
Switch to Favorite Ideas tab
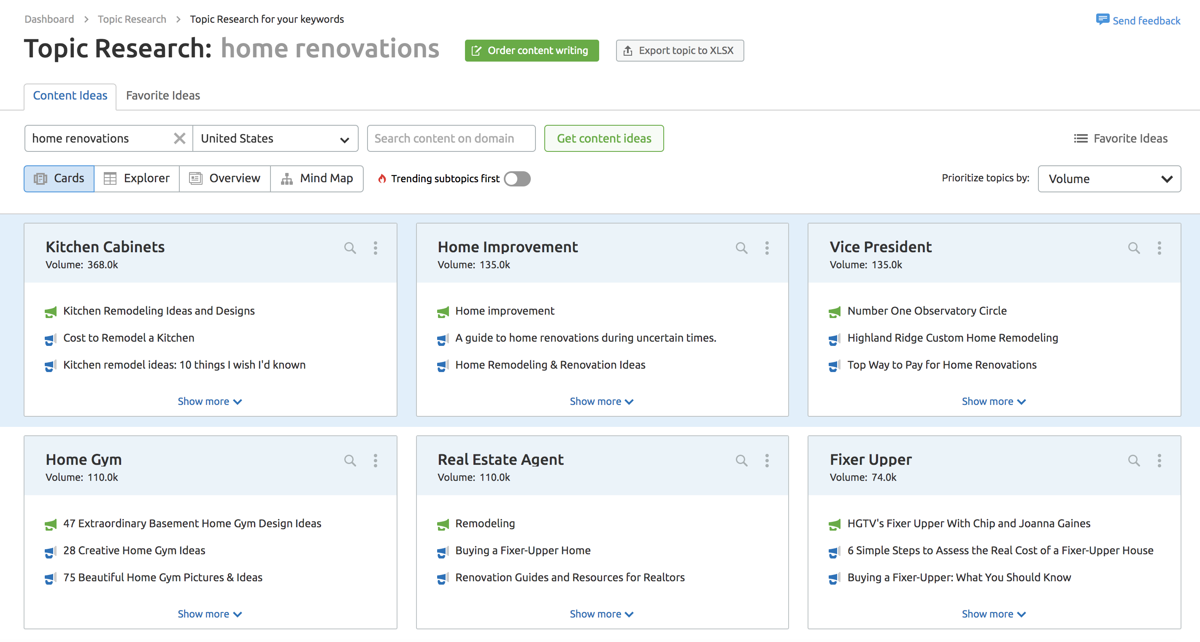[163, 96]
